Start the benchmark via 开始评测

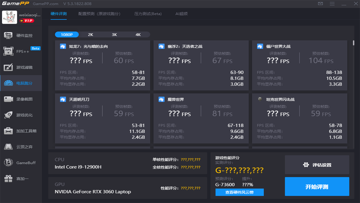click(x=317, y=186)
